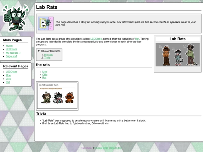This screenshot has width=203, height=152.
Task: Click the green dragon mascot logo
Action: tap(15, 18)
